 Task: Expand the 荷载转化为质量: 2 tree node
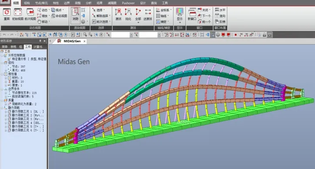pyautogui.click(x=6, y=104)
